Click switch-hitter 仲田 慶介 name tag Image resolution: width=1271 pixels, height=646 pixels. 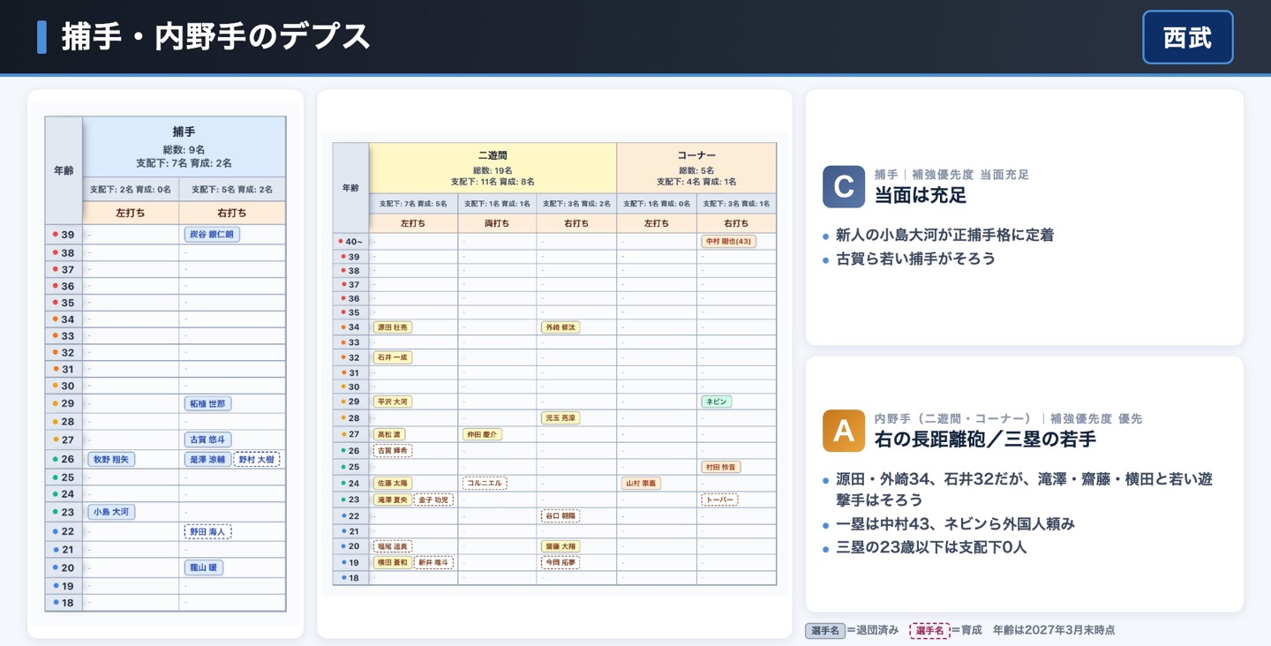pos(482,434)
